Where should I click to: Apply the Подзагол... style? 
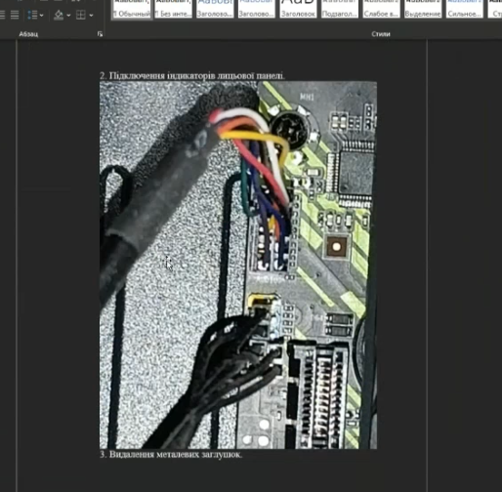pos(340,9)
